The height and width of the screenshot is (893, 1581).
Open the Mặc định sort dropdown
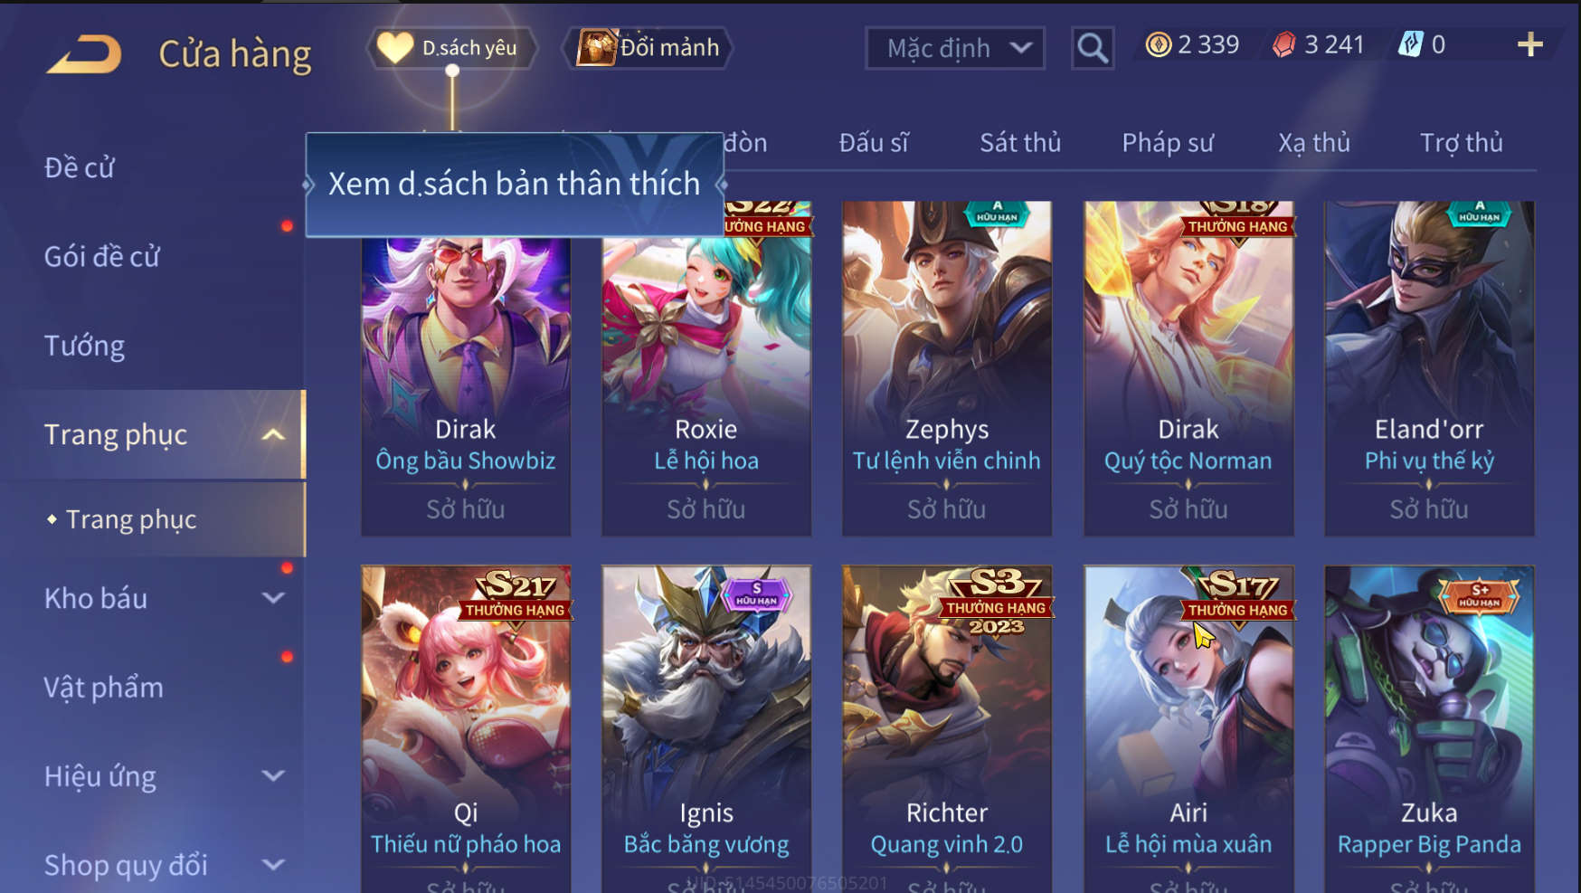(x=955, y=48)
